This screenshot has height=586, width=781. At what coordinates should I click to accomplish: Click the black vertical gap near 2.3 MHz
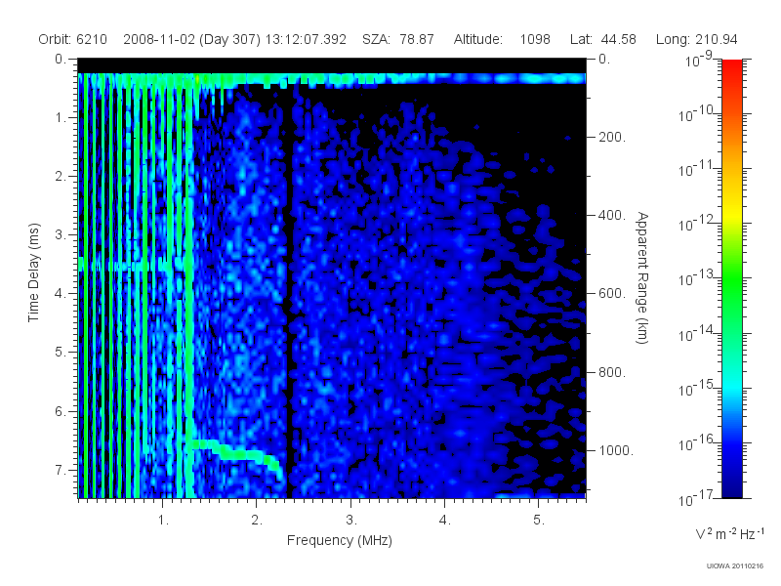pos(289,299)
